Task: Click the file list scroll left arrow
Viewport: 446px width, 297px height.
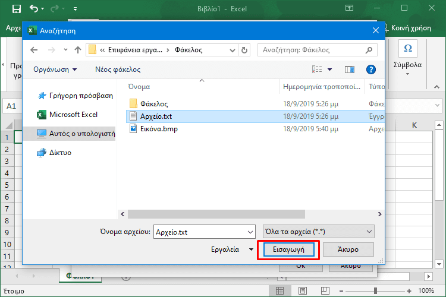Action: [x=123, y=214]
